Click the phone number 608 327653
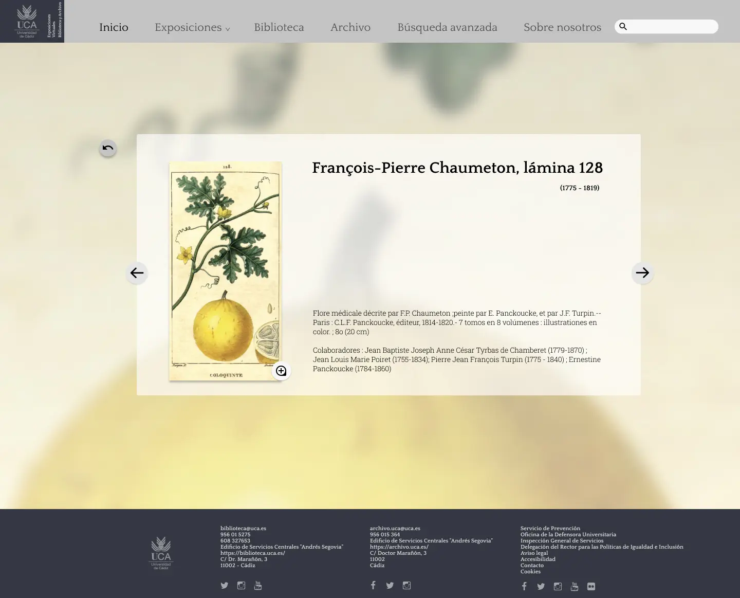Viewport: 740px width, 598px height. [235, 540]
